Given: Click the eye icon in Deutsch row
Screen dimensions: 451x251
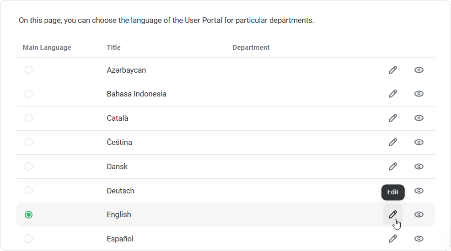Looking at the screenshot, I should point(419,191).
